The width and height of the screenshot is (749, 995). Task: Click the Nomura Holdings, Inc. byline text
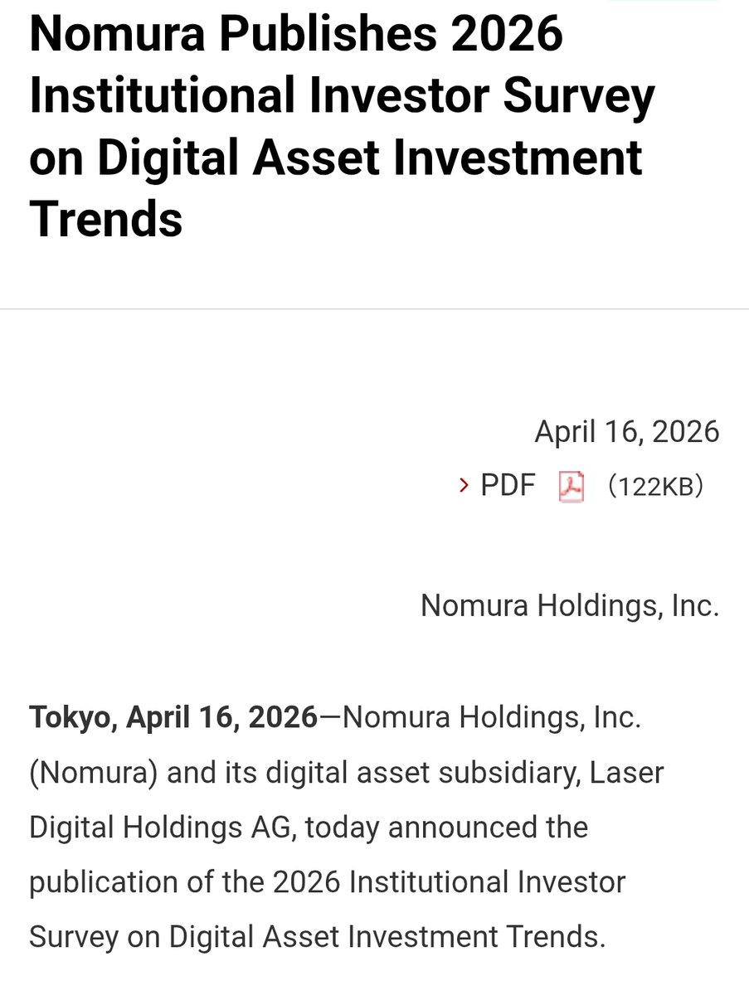pyautogui.click(x=569, y=605)
